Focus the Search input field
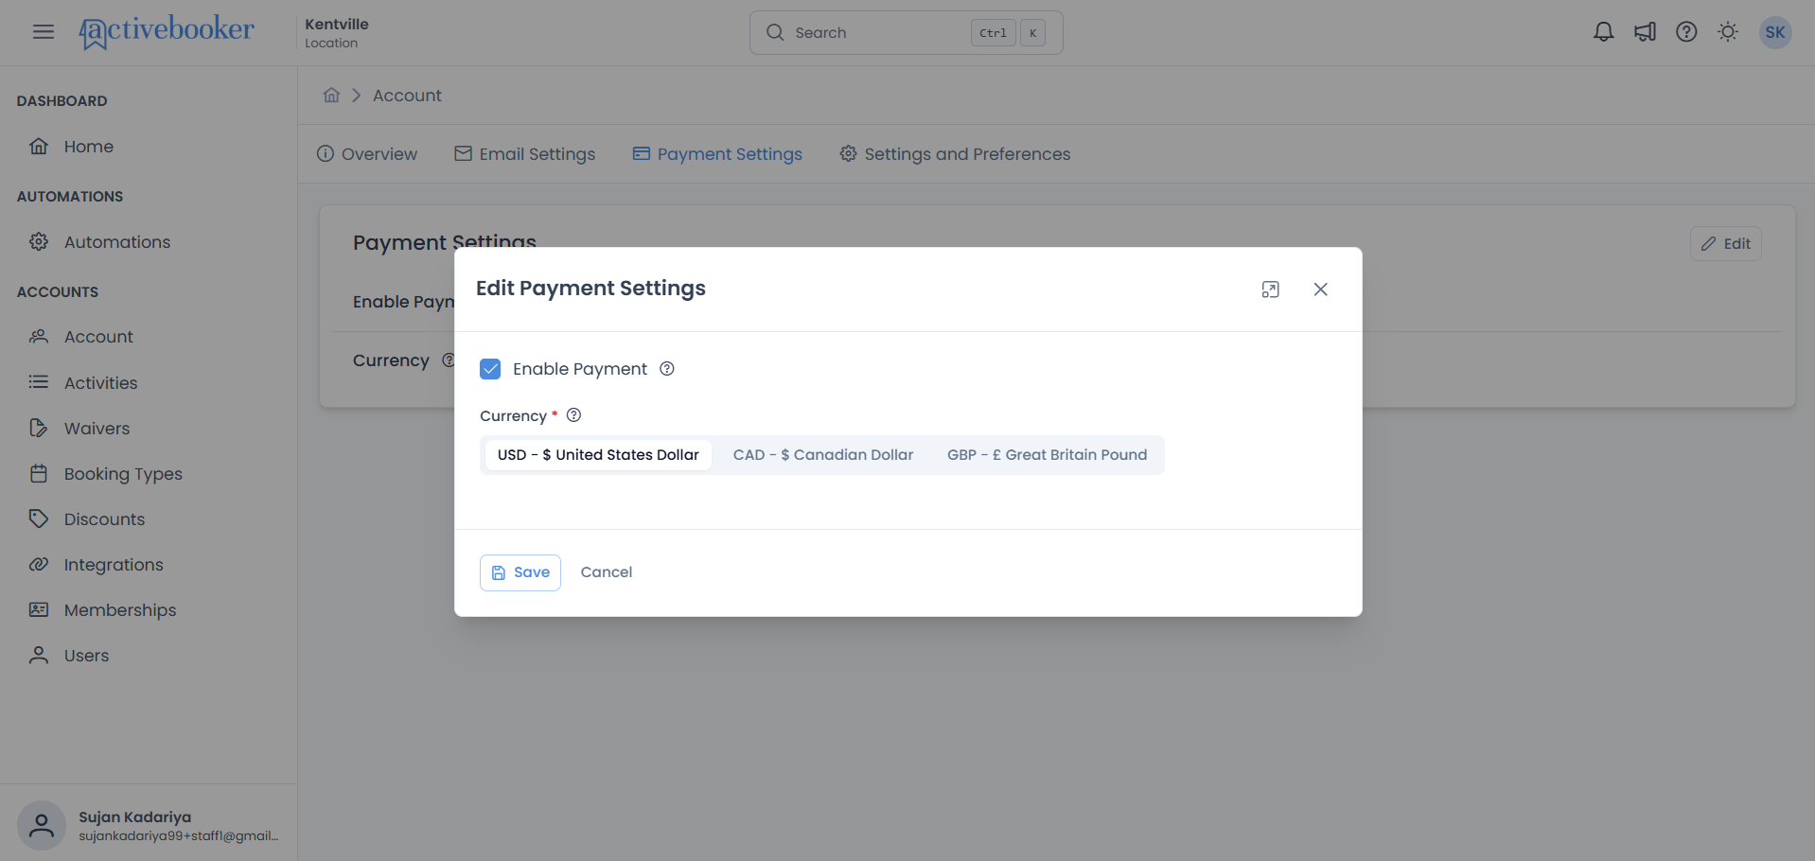The image size is (1815, 861). [907, 33]
